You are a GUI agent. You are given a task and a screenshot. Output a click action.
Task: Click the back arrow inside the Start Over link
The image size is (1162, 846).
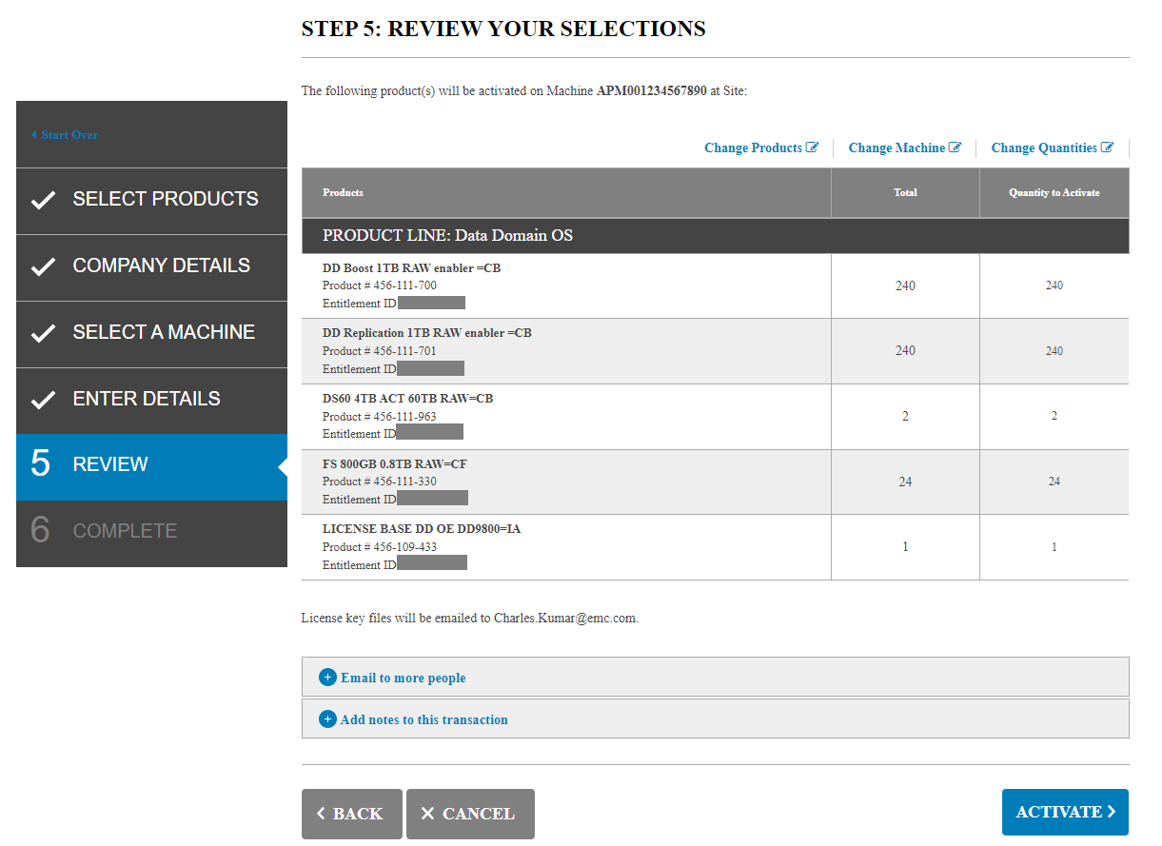point(34,134)
